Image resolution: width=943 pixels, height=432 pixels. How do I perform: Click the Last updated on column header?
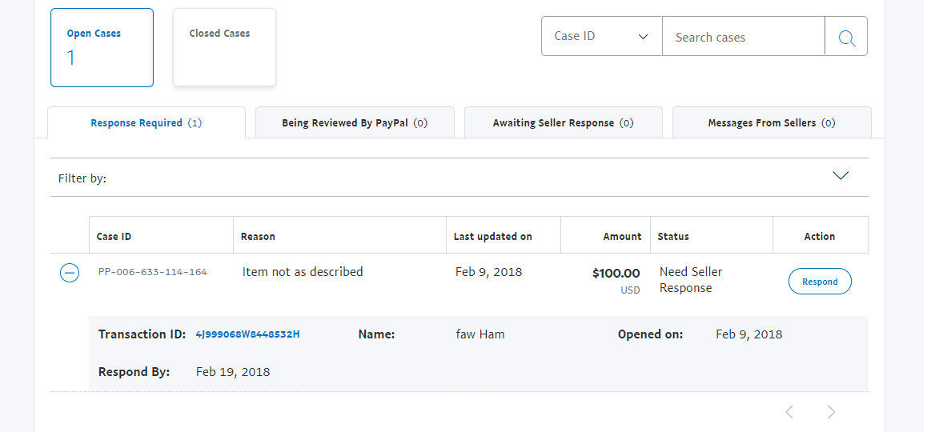[x=493, y=237]
